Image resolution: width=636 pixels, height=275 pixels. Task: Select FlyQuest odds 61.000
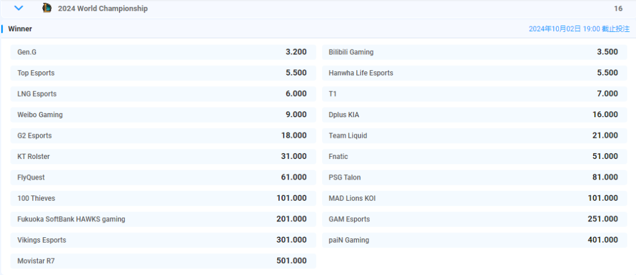[163, 177]
